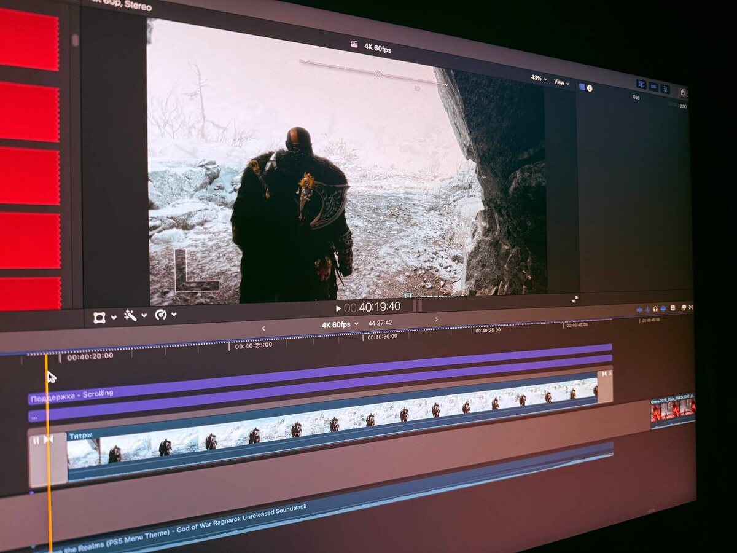This screenshot has width=737, height=553.
Task: Select the transition at end of Титры clip
Action: point(605,386)
